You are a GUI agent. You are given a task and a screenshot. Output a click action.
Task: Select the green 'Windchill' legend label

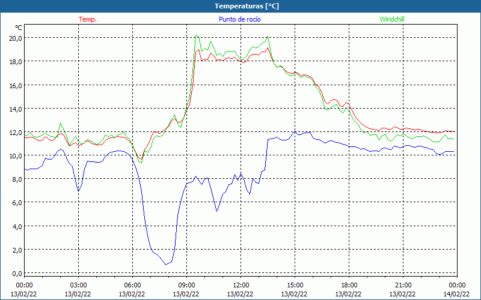(x=392, y=19)
